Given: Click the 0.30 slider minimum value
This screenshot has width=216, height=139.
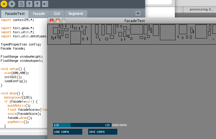Looking at the screenshot, I should click(56, 125).
